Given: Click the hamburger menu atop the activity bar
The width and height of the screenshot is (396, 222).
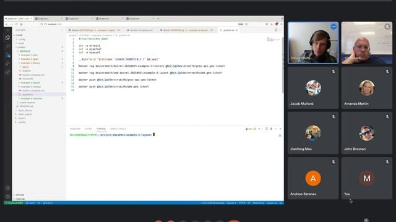Looking at the screenshot, I should point(7,30).
